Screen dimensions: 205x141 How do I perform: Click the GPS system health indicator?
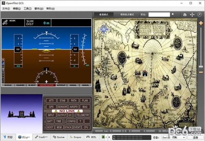tap(51, 107)
